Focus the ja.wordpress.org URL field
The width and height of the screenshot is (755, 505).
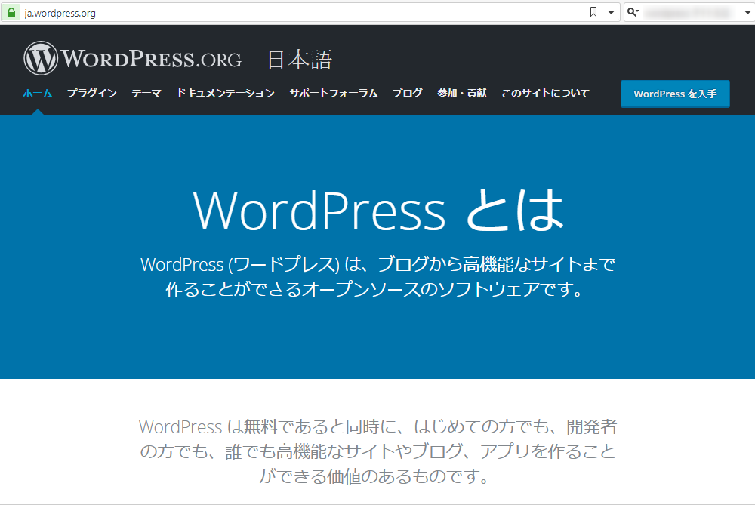point(302,13)
